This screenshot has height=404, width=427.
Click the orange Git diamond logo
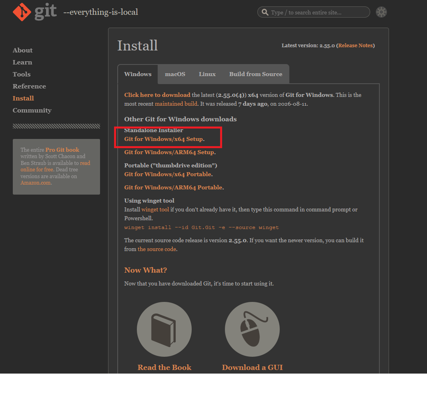(22, 12)
